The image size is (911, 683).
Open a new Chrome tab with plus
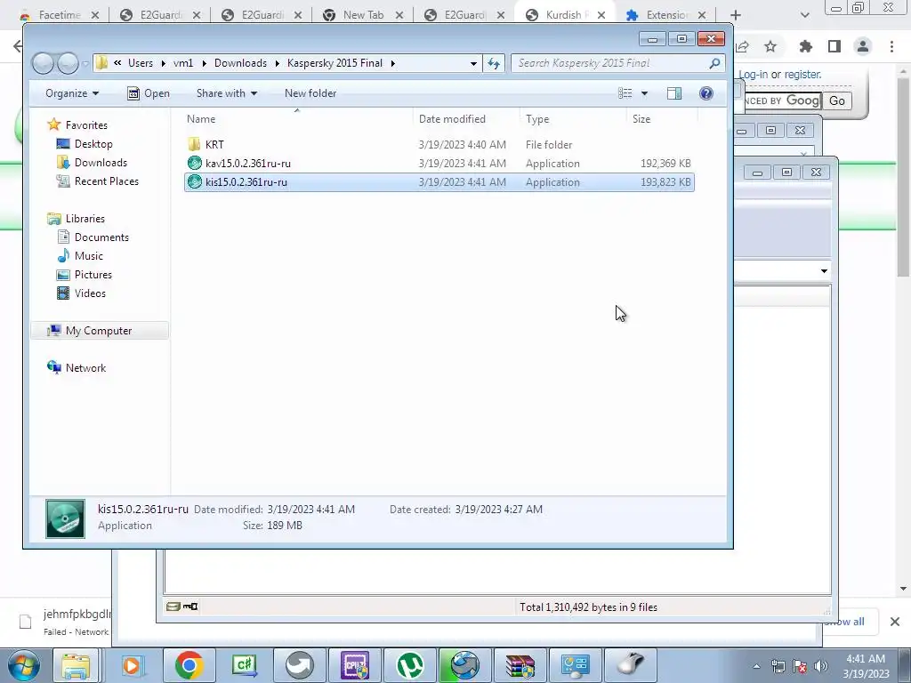coord(736,15)
